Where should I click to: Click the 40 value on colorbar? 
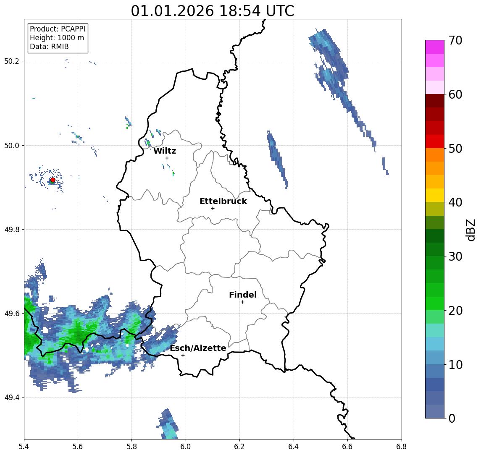pyautogui.click(x=455, y=202)
